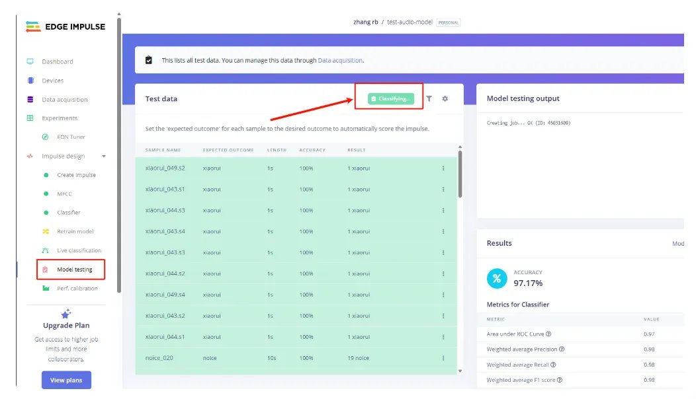The image size is (696, 399).
Task: Open Experiments section
Action: [60, 118]
